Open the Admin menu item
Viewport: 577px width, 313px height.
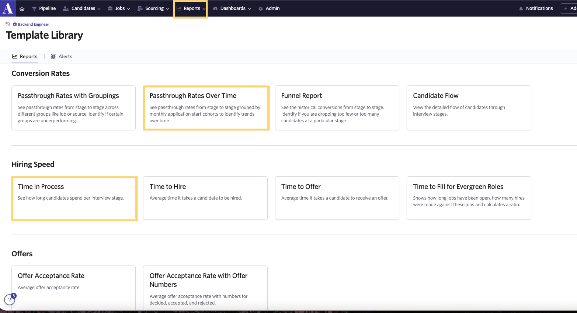point(269,8)
